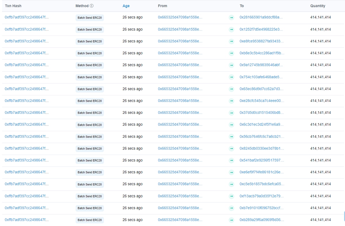
Task: Open recipient address 0xe8fce9538827fa93433
Action: click(x=262, y=41)
